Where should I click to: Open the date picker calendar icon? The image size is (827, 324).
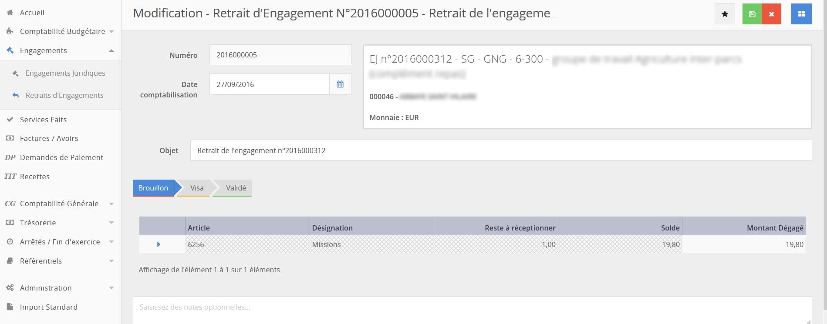340,84
